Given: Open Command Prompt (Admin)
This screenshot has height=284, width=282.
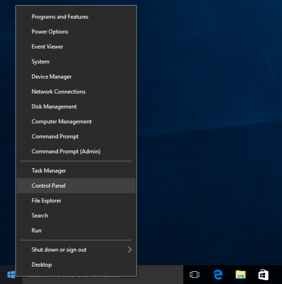Looking at the screenshot, I should pos(66,151).
